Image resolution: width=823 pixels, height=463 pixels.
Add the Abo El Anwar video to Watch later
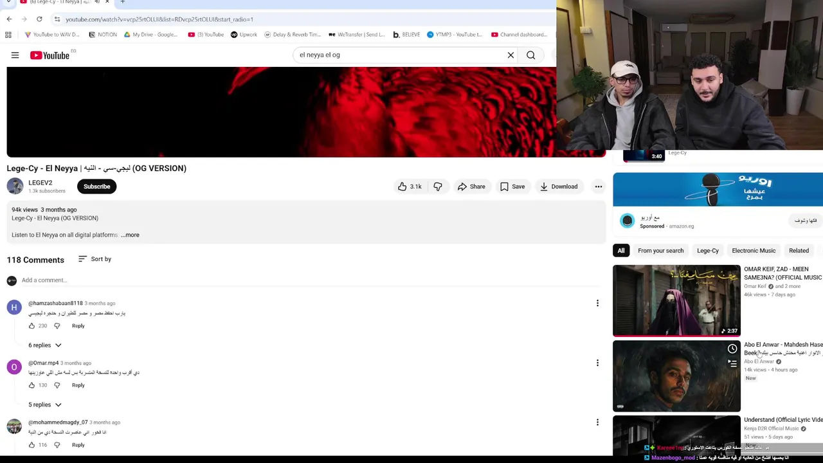732,349
